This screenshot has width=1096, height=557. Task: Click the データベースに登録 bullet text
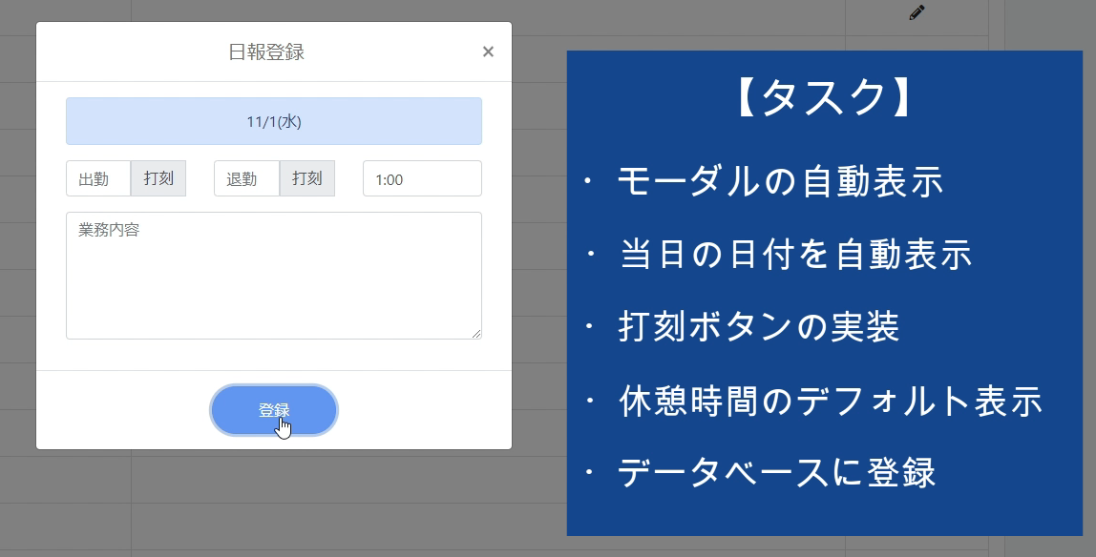(776, 472)
